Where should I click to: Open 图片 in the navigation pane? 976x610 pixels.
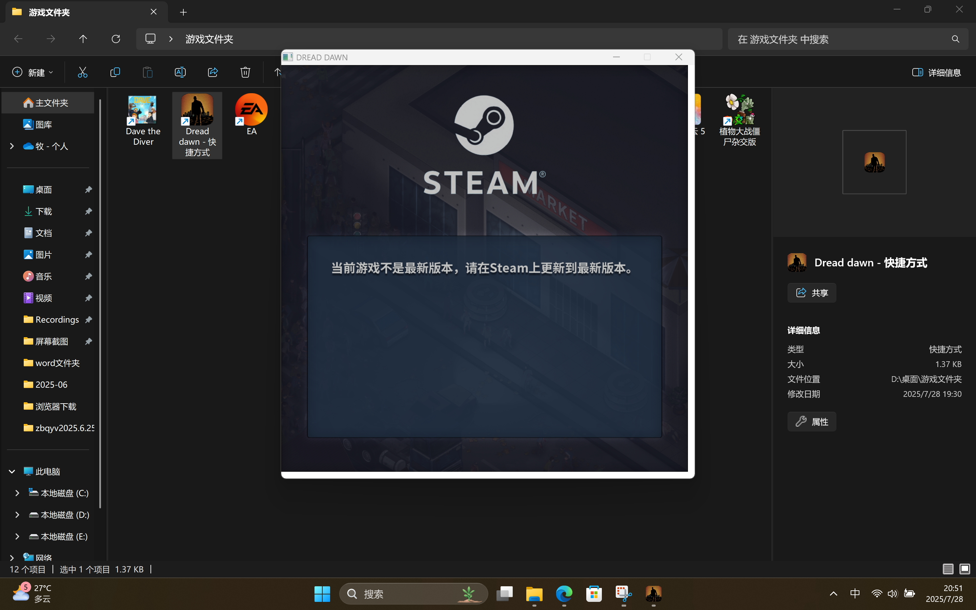pyautogui.click(x=48, y=255)
